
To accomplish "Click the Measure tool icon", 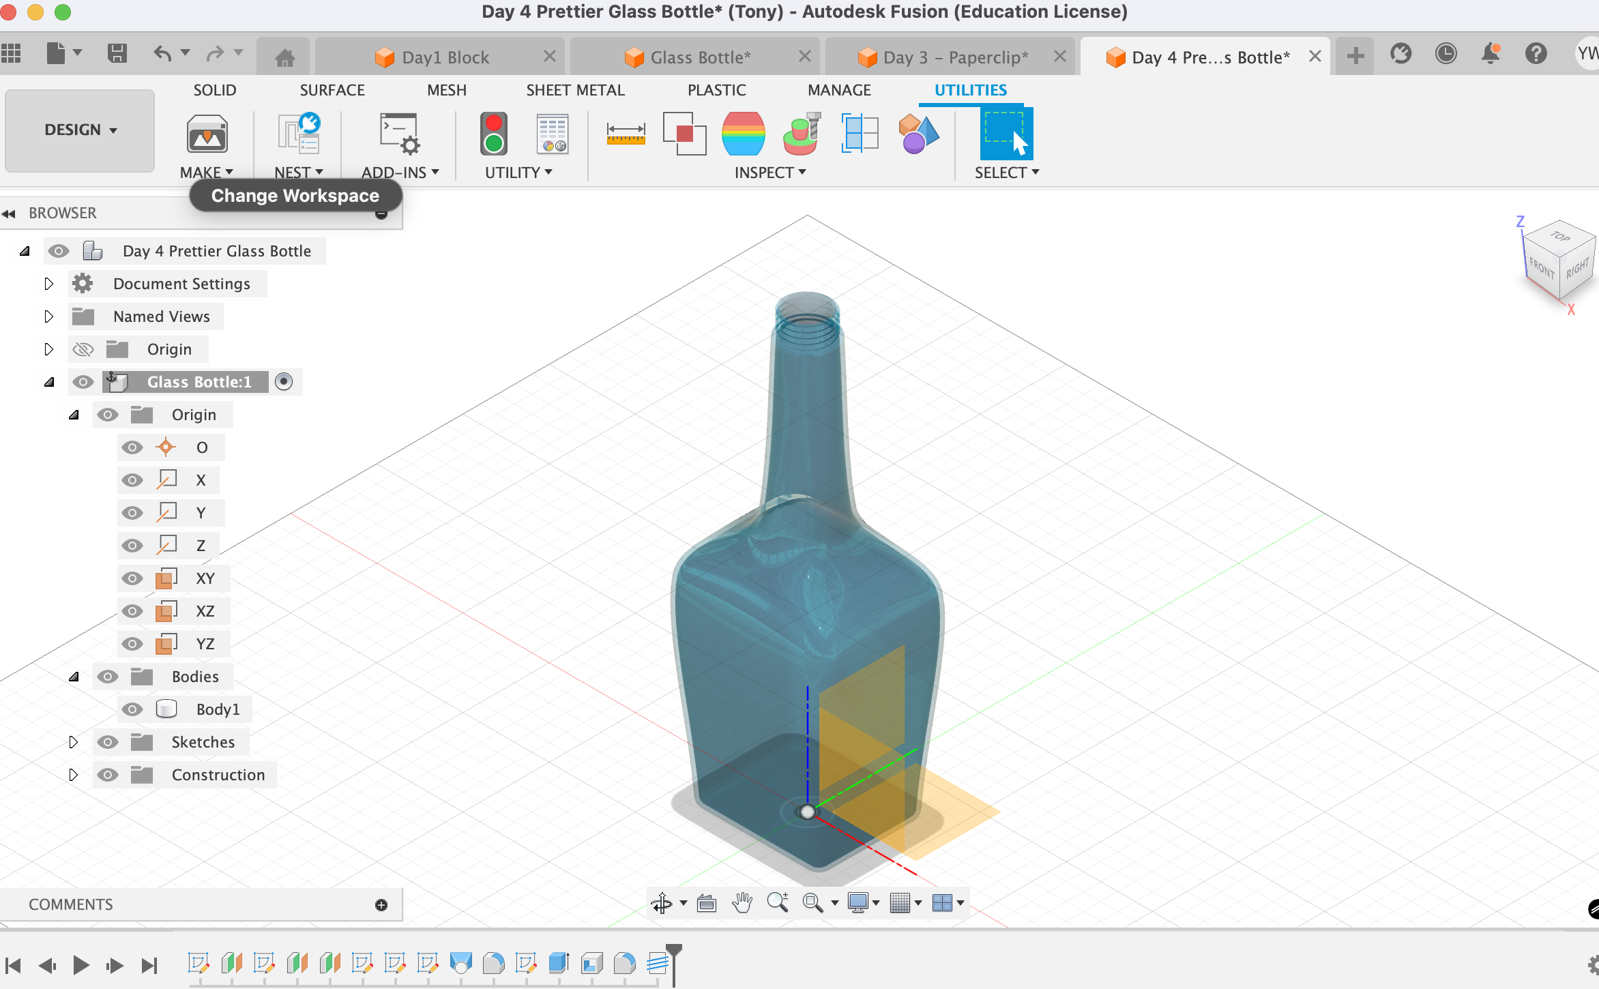I will pos(626,134).
